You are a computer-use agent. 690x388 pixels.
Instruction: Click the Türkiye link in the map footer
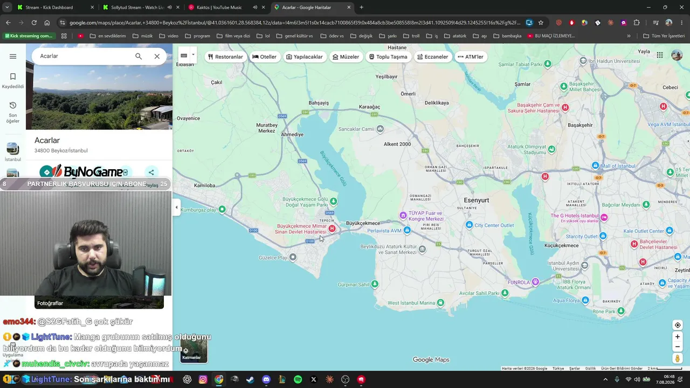click(x=558, y=369)
